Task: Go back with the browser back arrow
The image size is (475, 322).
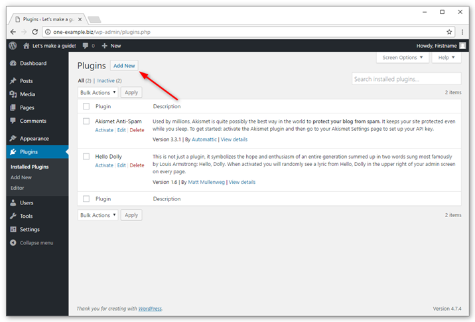Action: [x=13, y=32]
